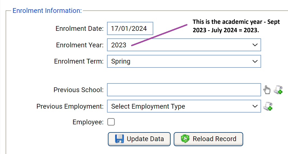Click the Enrolment Year label
The height and width of the screenshot is (154, 288).
80,45
